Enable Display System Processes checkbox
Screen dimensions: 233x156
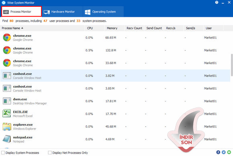tap(3, 152)
